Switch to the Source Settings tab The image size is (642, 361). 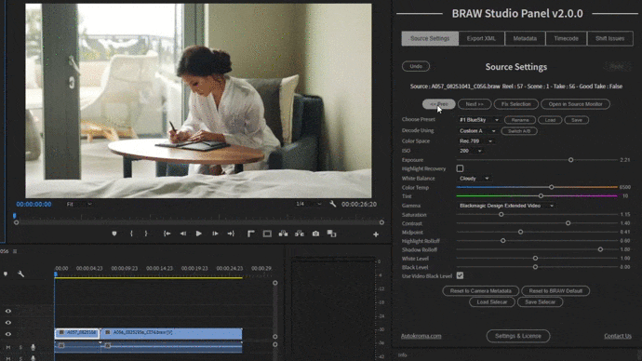[430, 38]
